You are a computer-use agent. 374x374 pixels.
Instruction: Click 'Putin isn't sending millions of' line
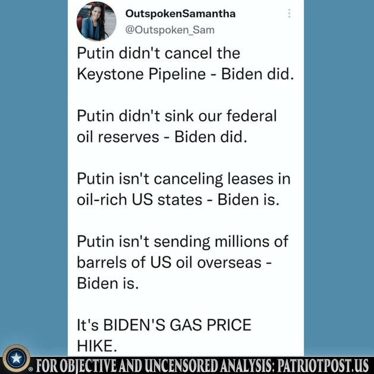tap(183, 241)
